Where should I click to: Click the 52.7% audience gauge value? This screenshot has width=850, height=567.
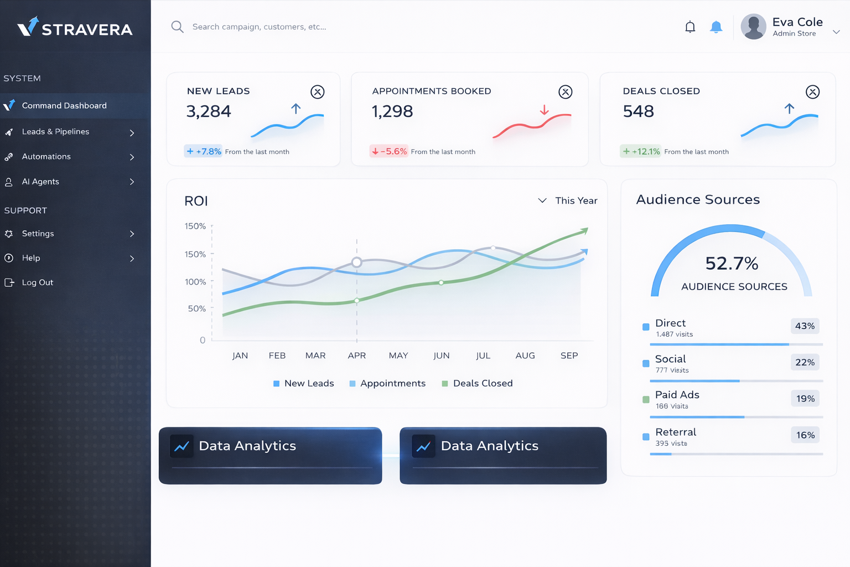[x=732, y=264]
